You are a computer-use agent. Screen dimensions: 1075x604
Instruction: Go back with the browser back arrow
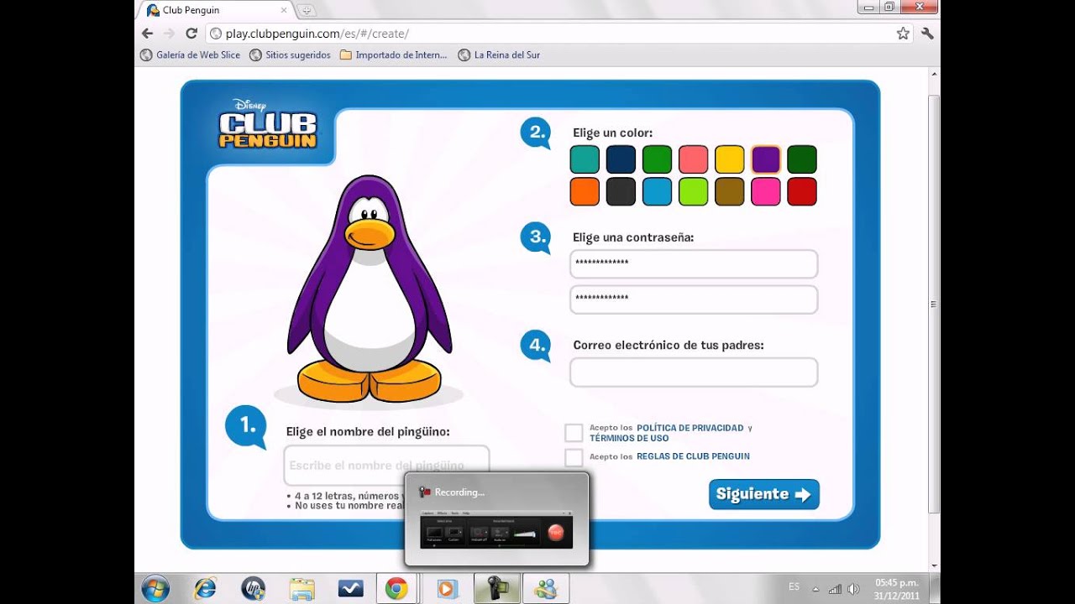(x=148, y=34)
